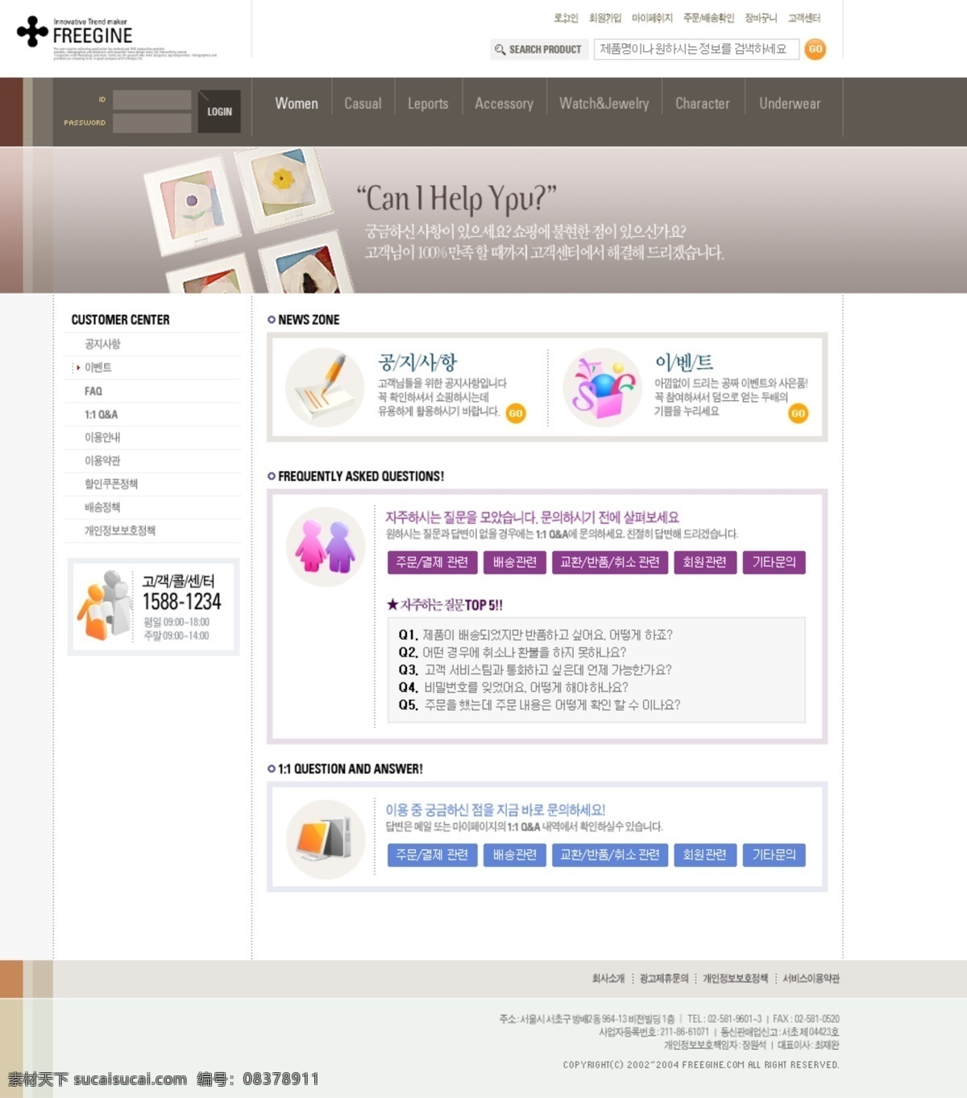Open the Watch&Jewelry menu
Viewport: 967px width, 1098px height.
click(604, 104)
